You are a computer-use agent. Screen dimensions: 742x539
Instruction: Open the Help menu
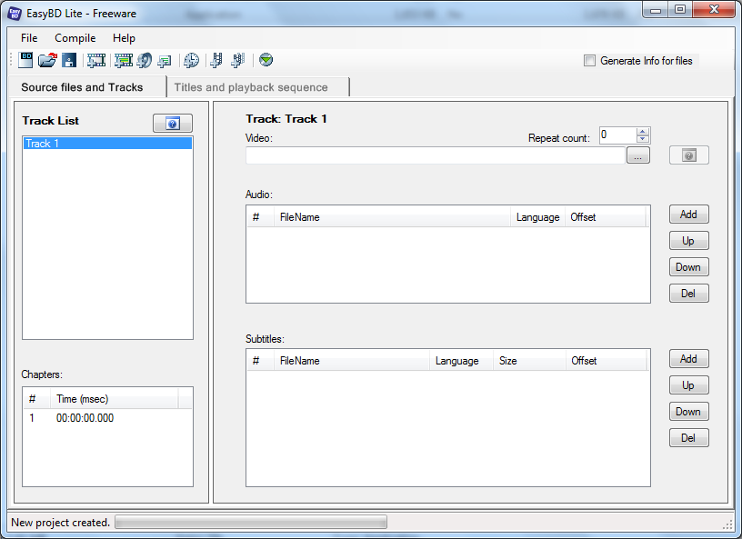pos(124,38)
